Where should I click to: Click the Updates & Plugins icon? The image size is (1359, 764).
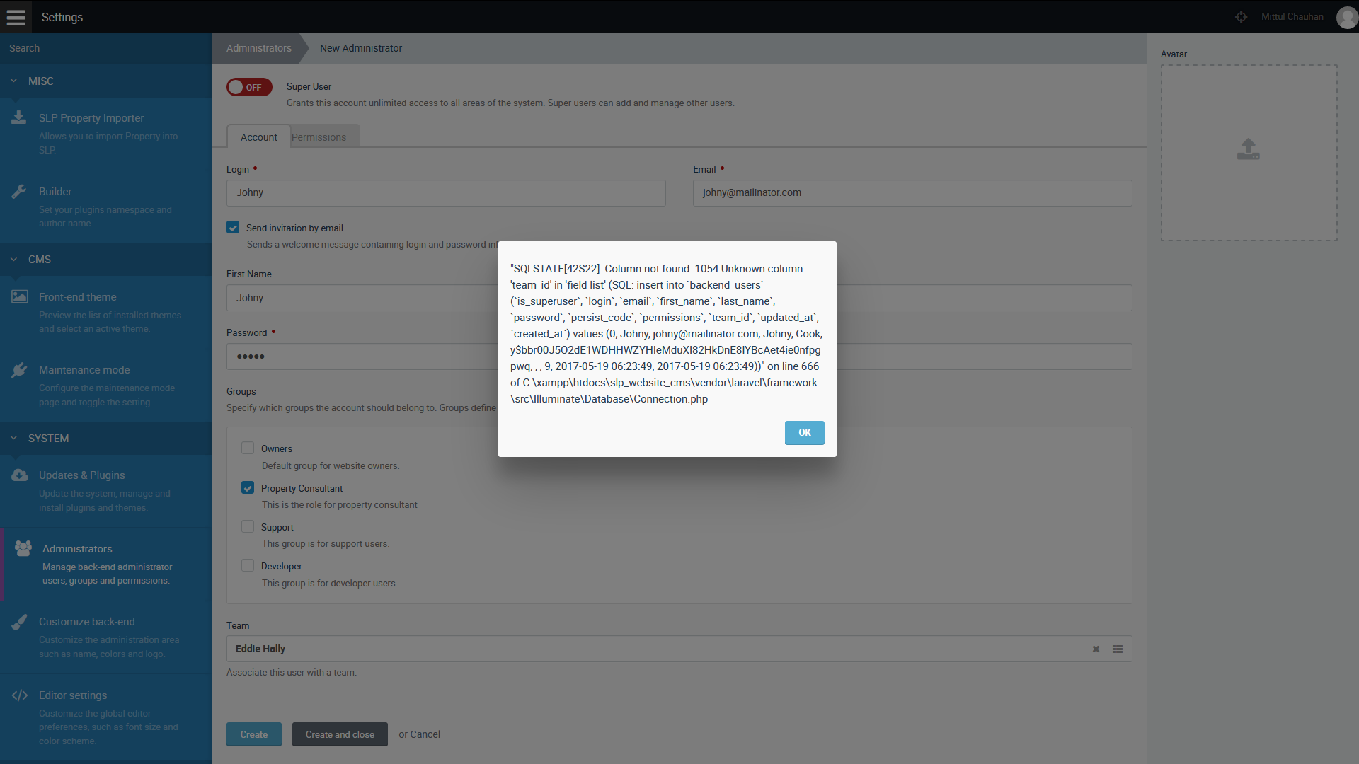click(x=20, y=475)
